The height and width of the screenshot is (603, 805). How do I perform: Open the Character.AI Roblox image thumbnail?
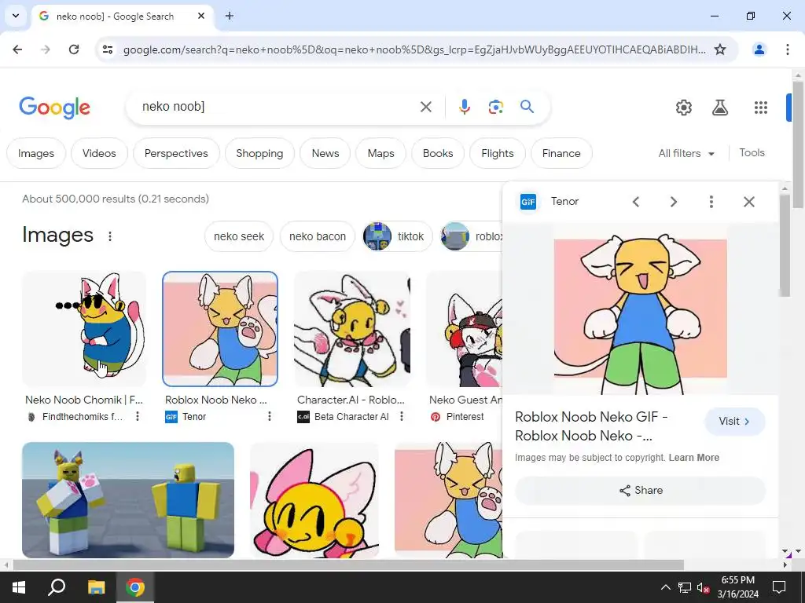352,329
